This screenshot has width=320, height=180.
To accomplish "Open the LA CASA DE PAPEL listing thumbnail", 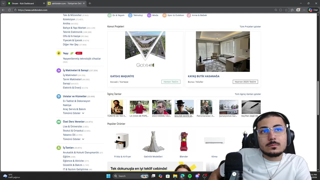I will pos(139,107).
